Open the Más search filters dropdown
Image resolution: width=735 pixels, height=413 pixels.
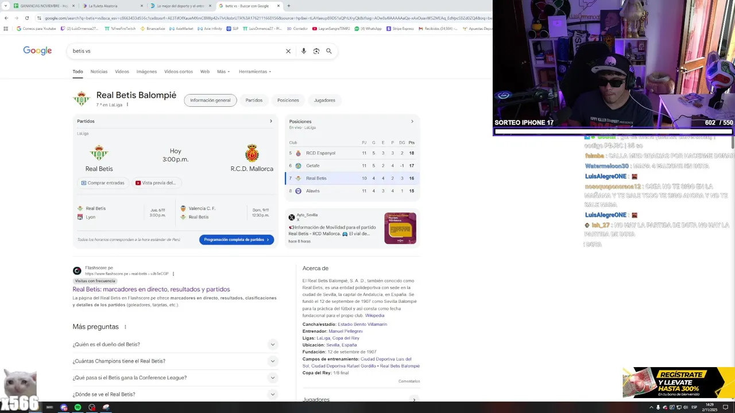click(x=223, y=72)
